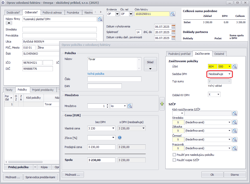This screenshot has height=184, width=250.
Task: Open lookup beside Číslo faktúry field
Action: point(173,14)
